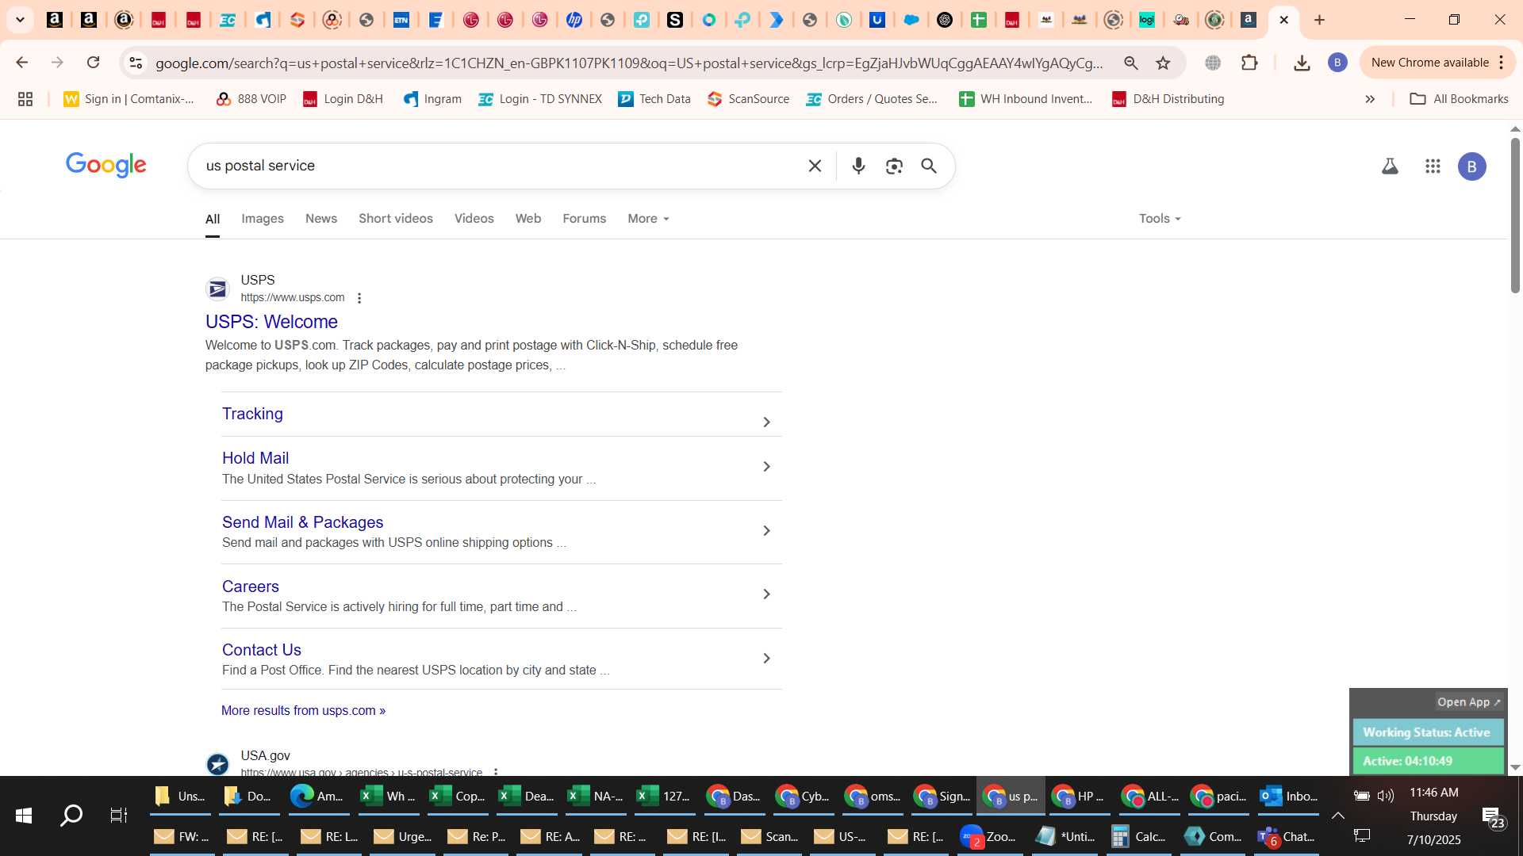Open the bookmarks apps grid icon
Viewport: 1523px width, 856px height.
[25, 99]
